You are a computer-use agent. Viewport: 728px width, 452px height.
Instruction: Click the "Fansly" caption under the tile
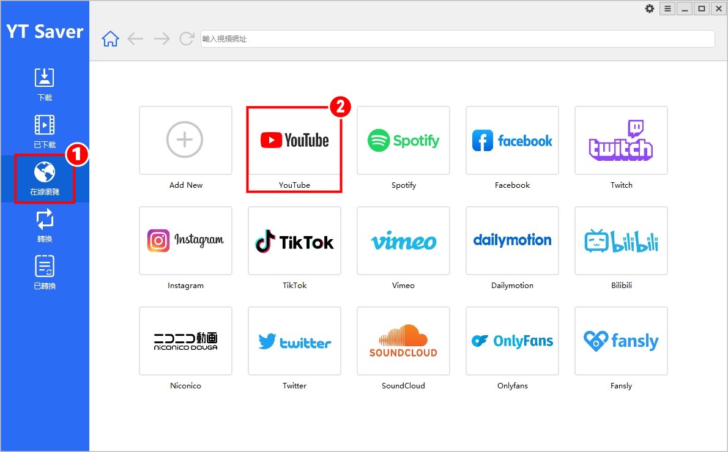pos(621,386)
